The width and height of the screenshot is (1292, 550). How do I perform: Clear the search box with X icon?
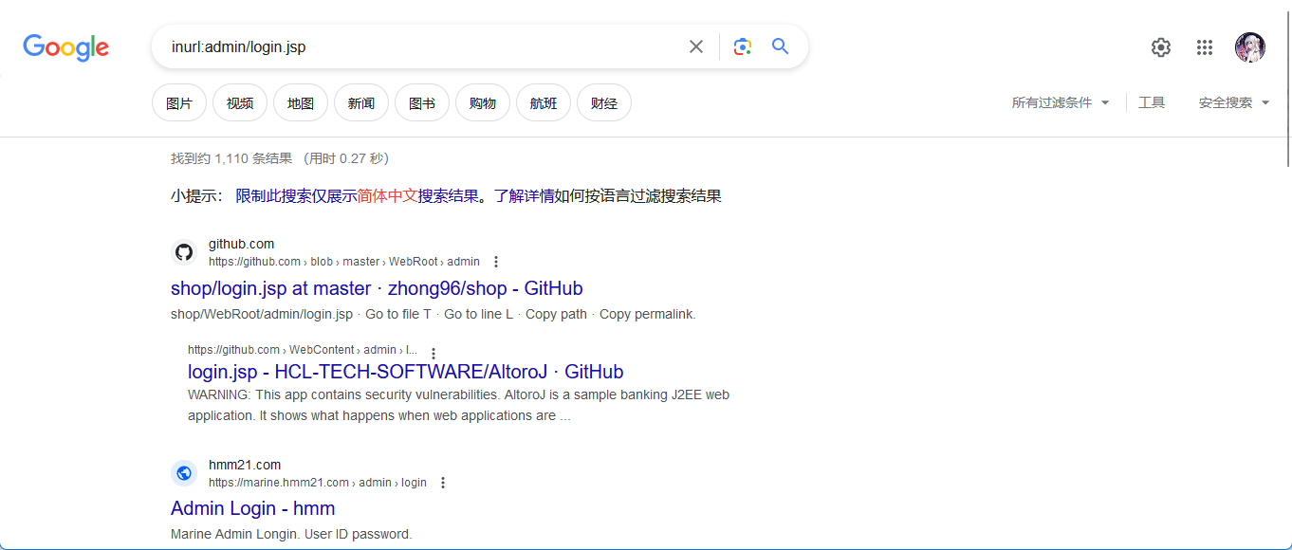point(696,46)
